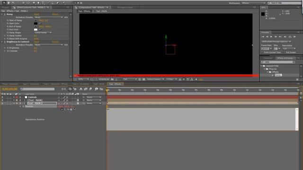The height and width of the screenshot is (170, 303).
Task: Click stopwatch for Brightness property
Action: (x=8, y=48)
